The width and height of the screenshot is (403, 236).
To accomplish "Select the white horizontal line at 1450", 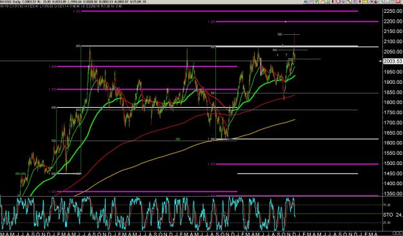I will point(297,174).
